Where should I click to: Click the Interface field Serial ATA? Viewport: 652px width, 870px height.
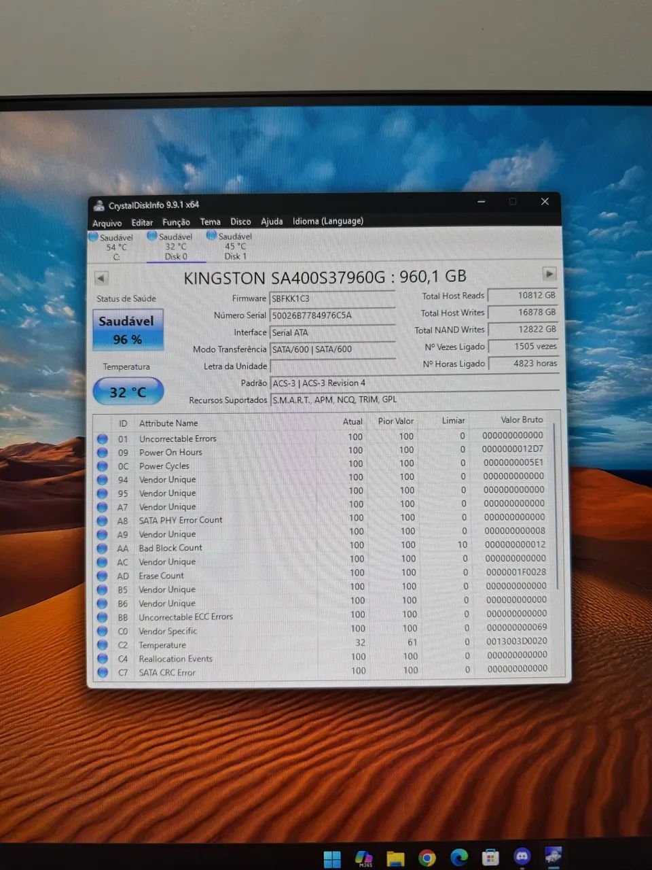pos(333,332)
